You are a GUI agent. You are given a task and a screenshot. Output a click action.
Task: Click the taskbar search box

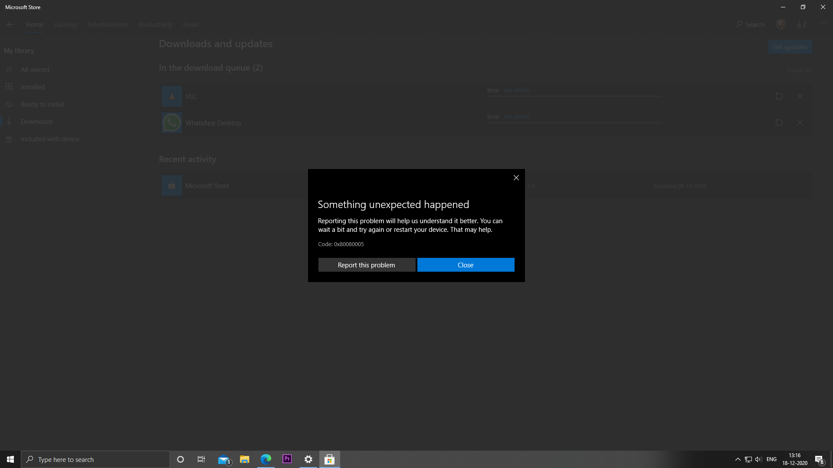point(95,459)
